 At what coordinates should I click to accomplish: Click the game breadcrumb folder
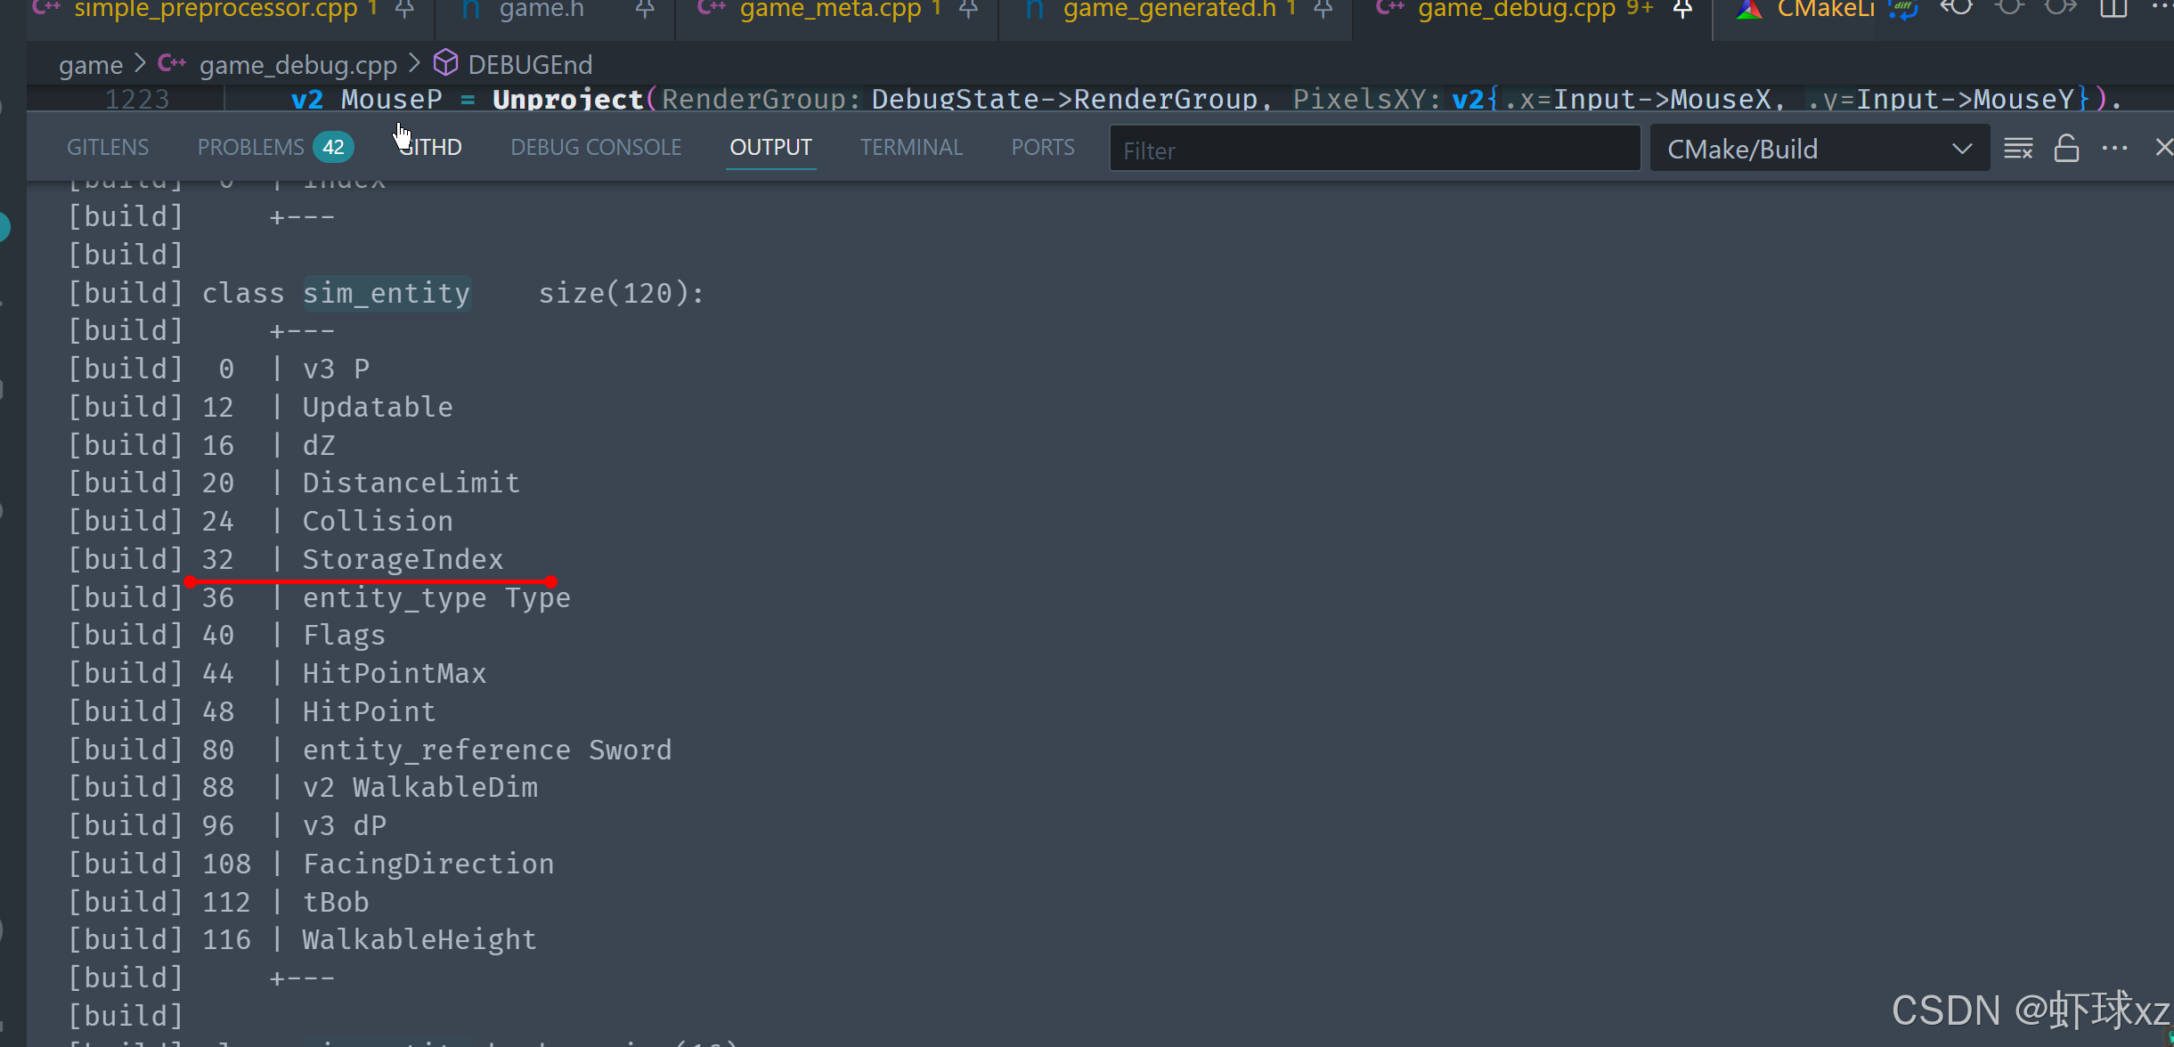coord(90,65)
